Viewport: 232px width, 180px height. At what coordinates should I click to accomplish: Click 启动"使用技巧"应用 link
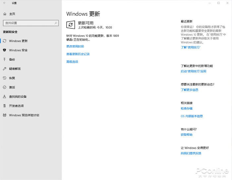(x=194, y=71)
